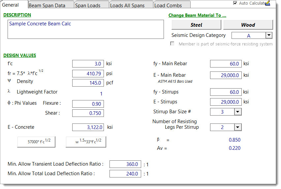This screenshot has width=281, height=189.
Task: Open Number of Resisting Legs dropdown
Action: pyautogui.click(x=238, y=127)
